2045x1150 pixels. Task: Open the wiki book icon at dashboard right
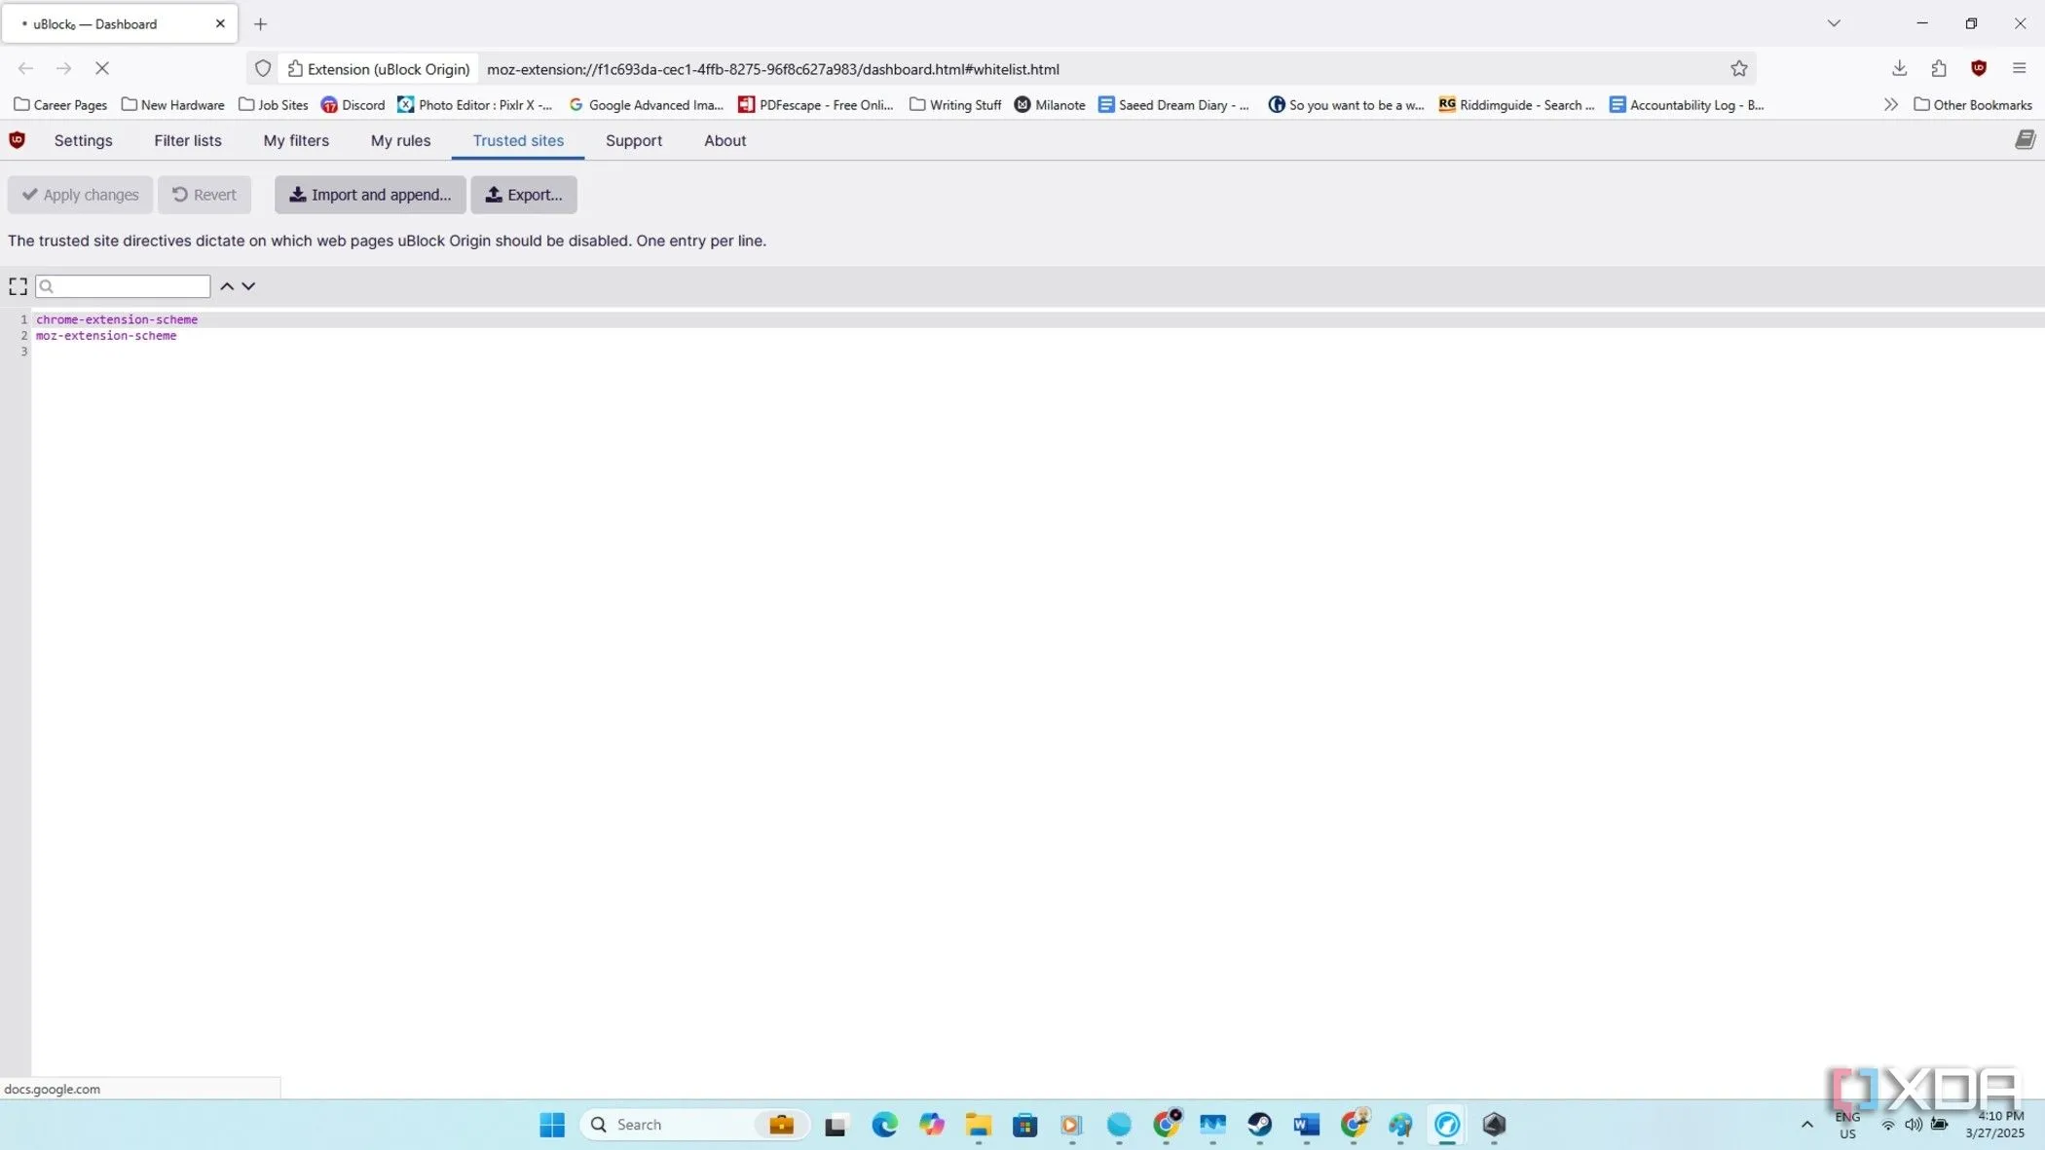coord(2025,140)
